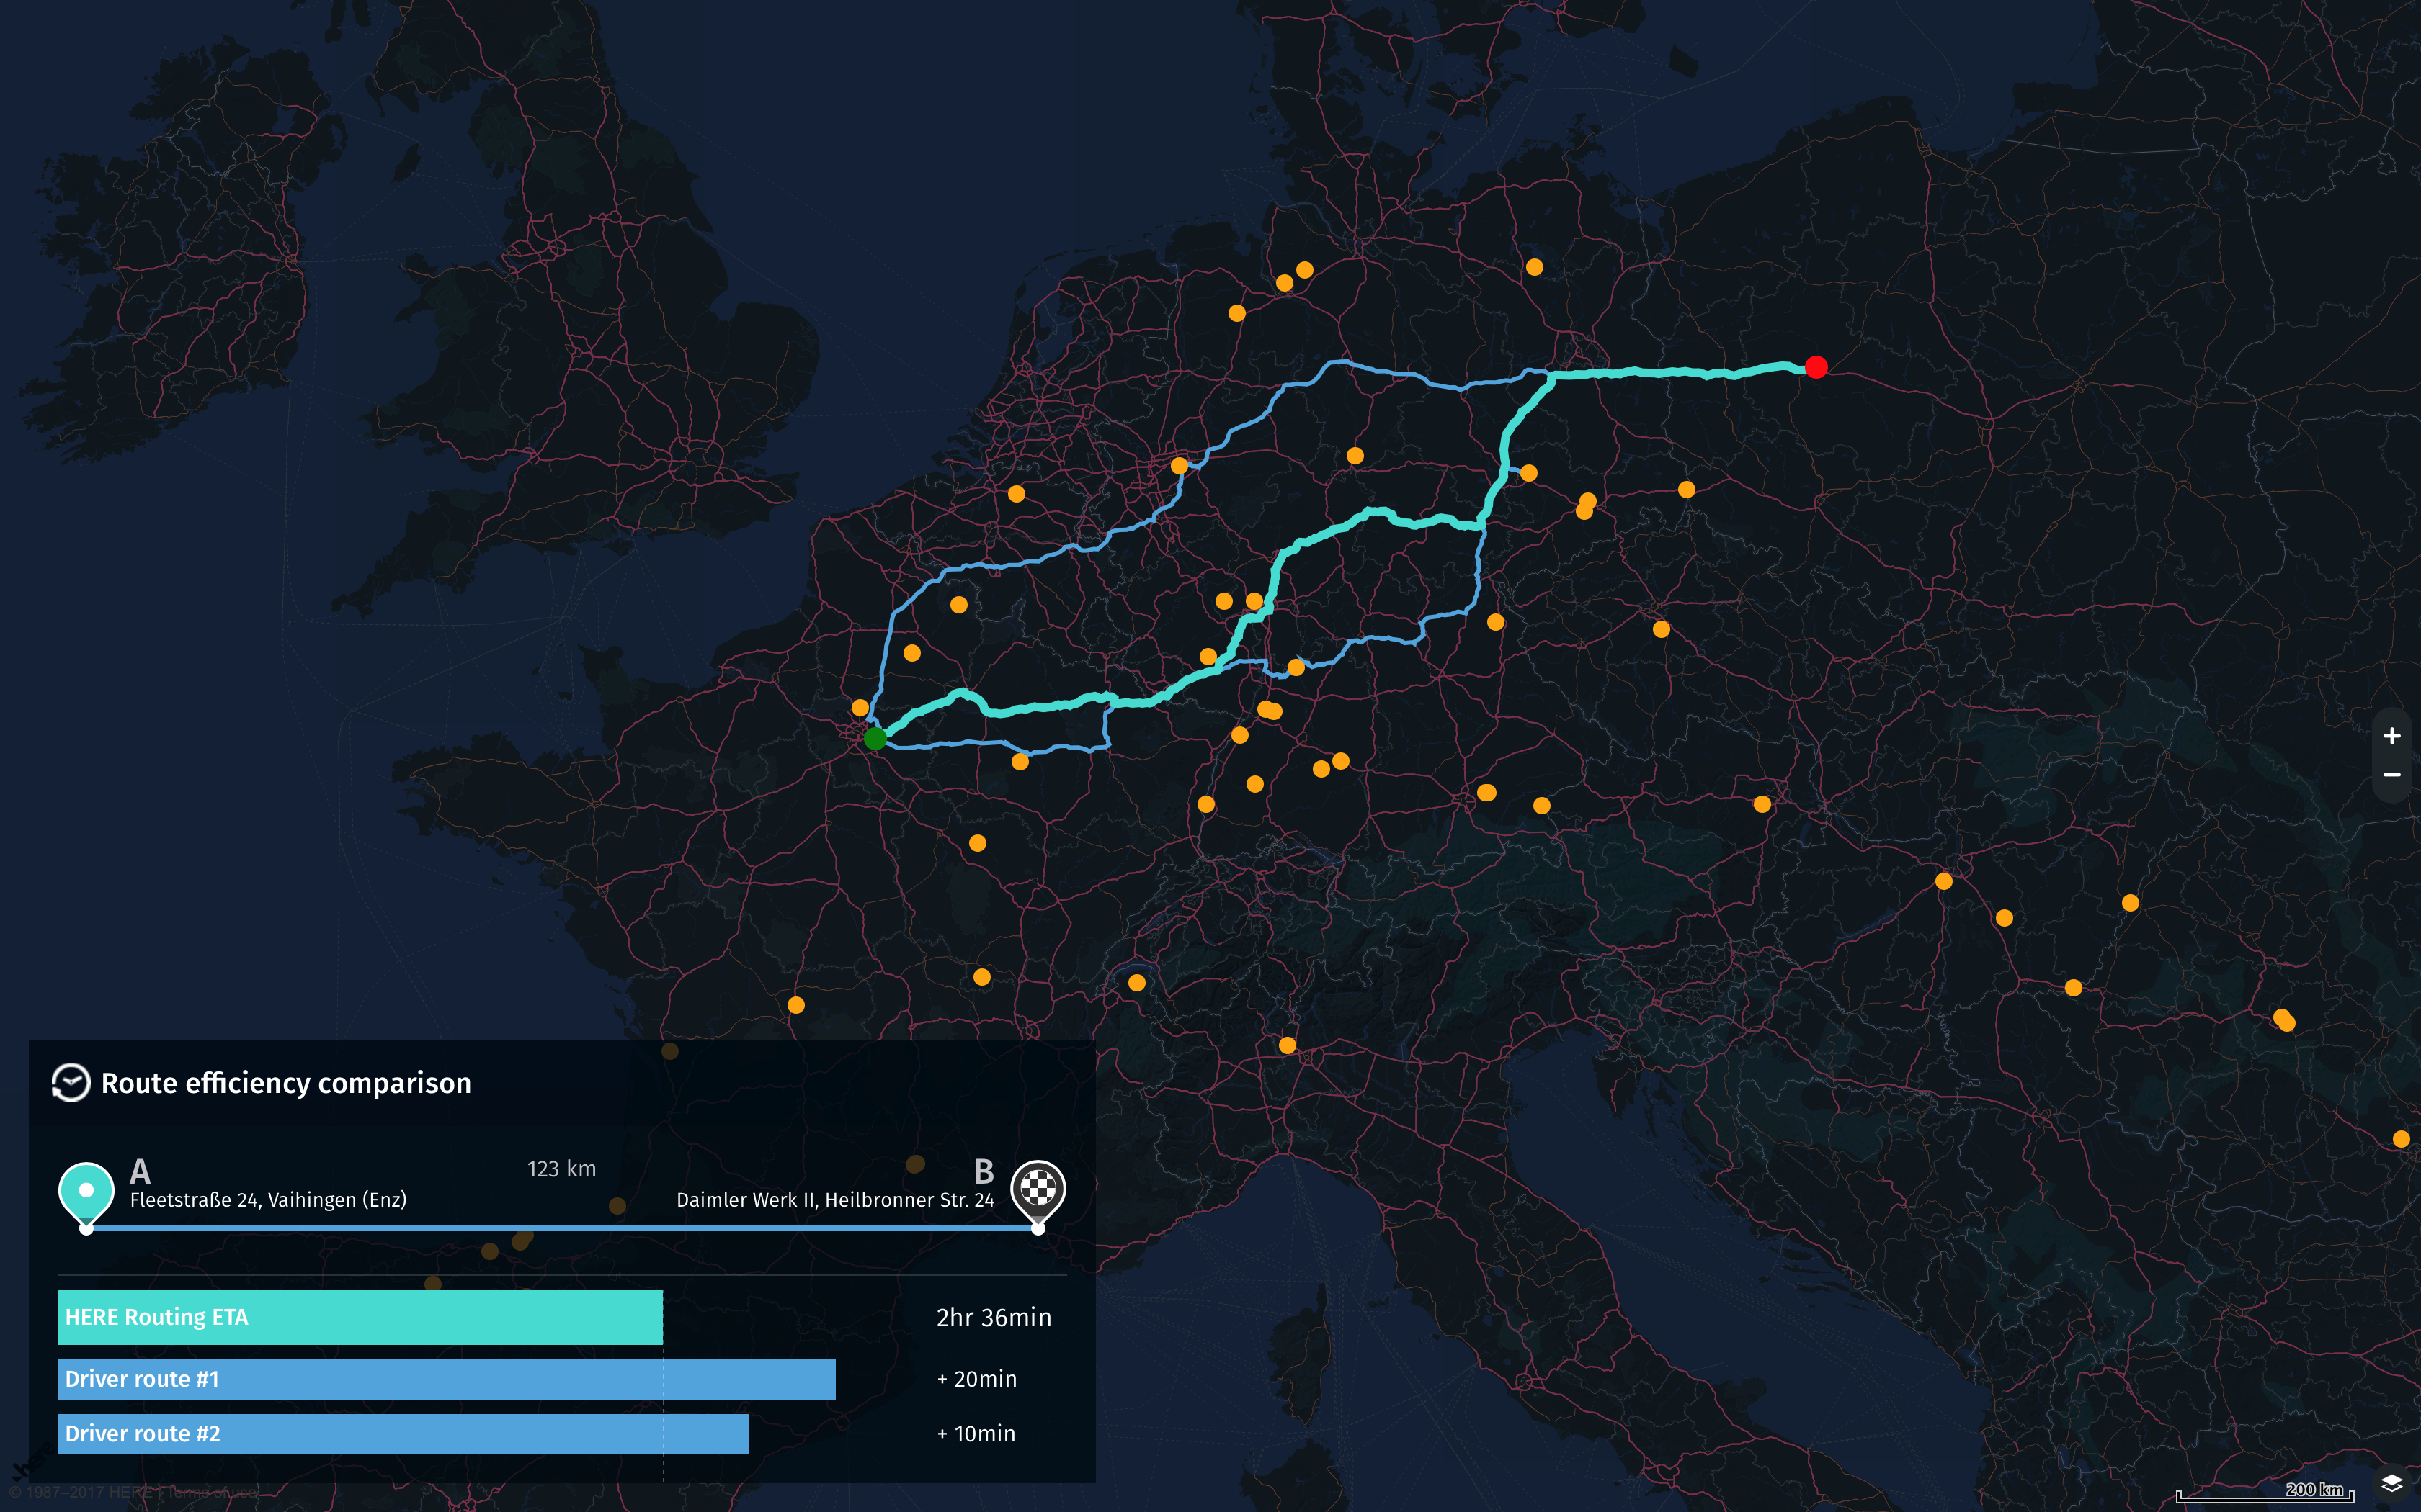The height and width of the screenshot is (1512, 2421).
Task: Zoom in with the plus button
Action: click(x=2392, y=736)
